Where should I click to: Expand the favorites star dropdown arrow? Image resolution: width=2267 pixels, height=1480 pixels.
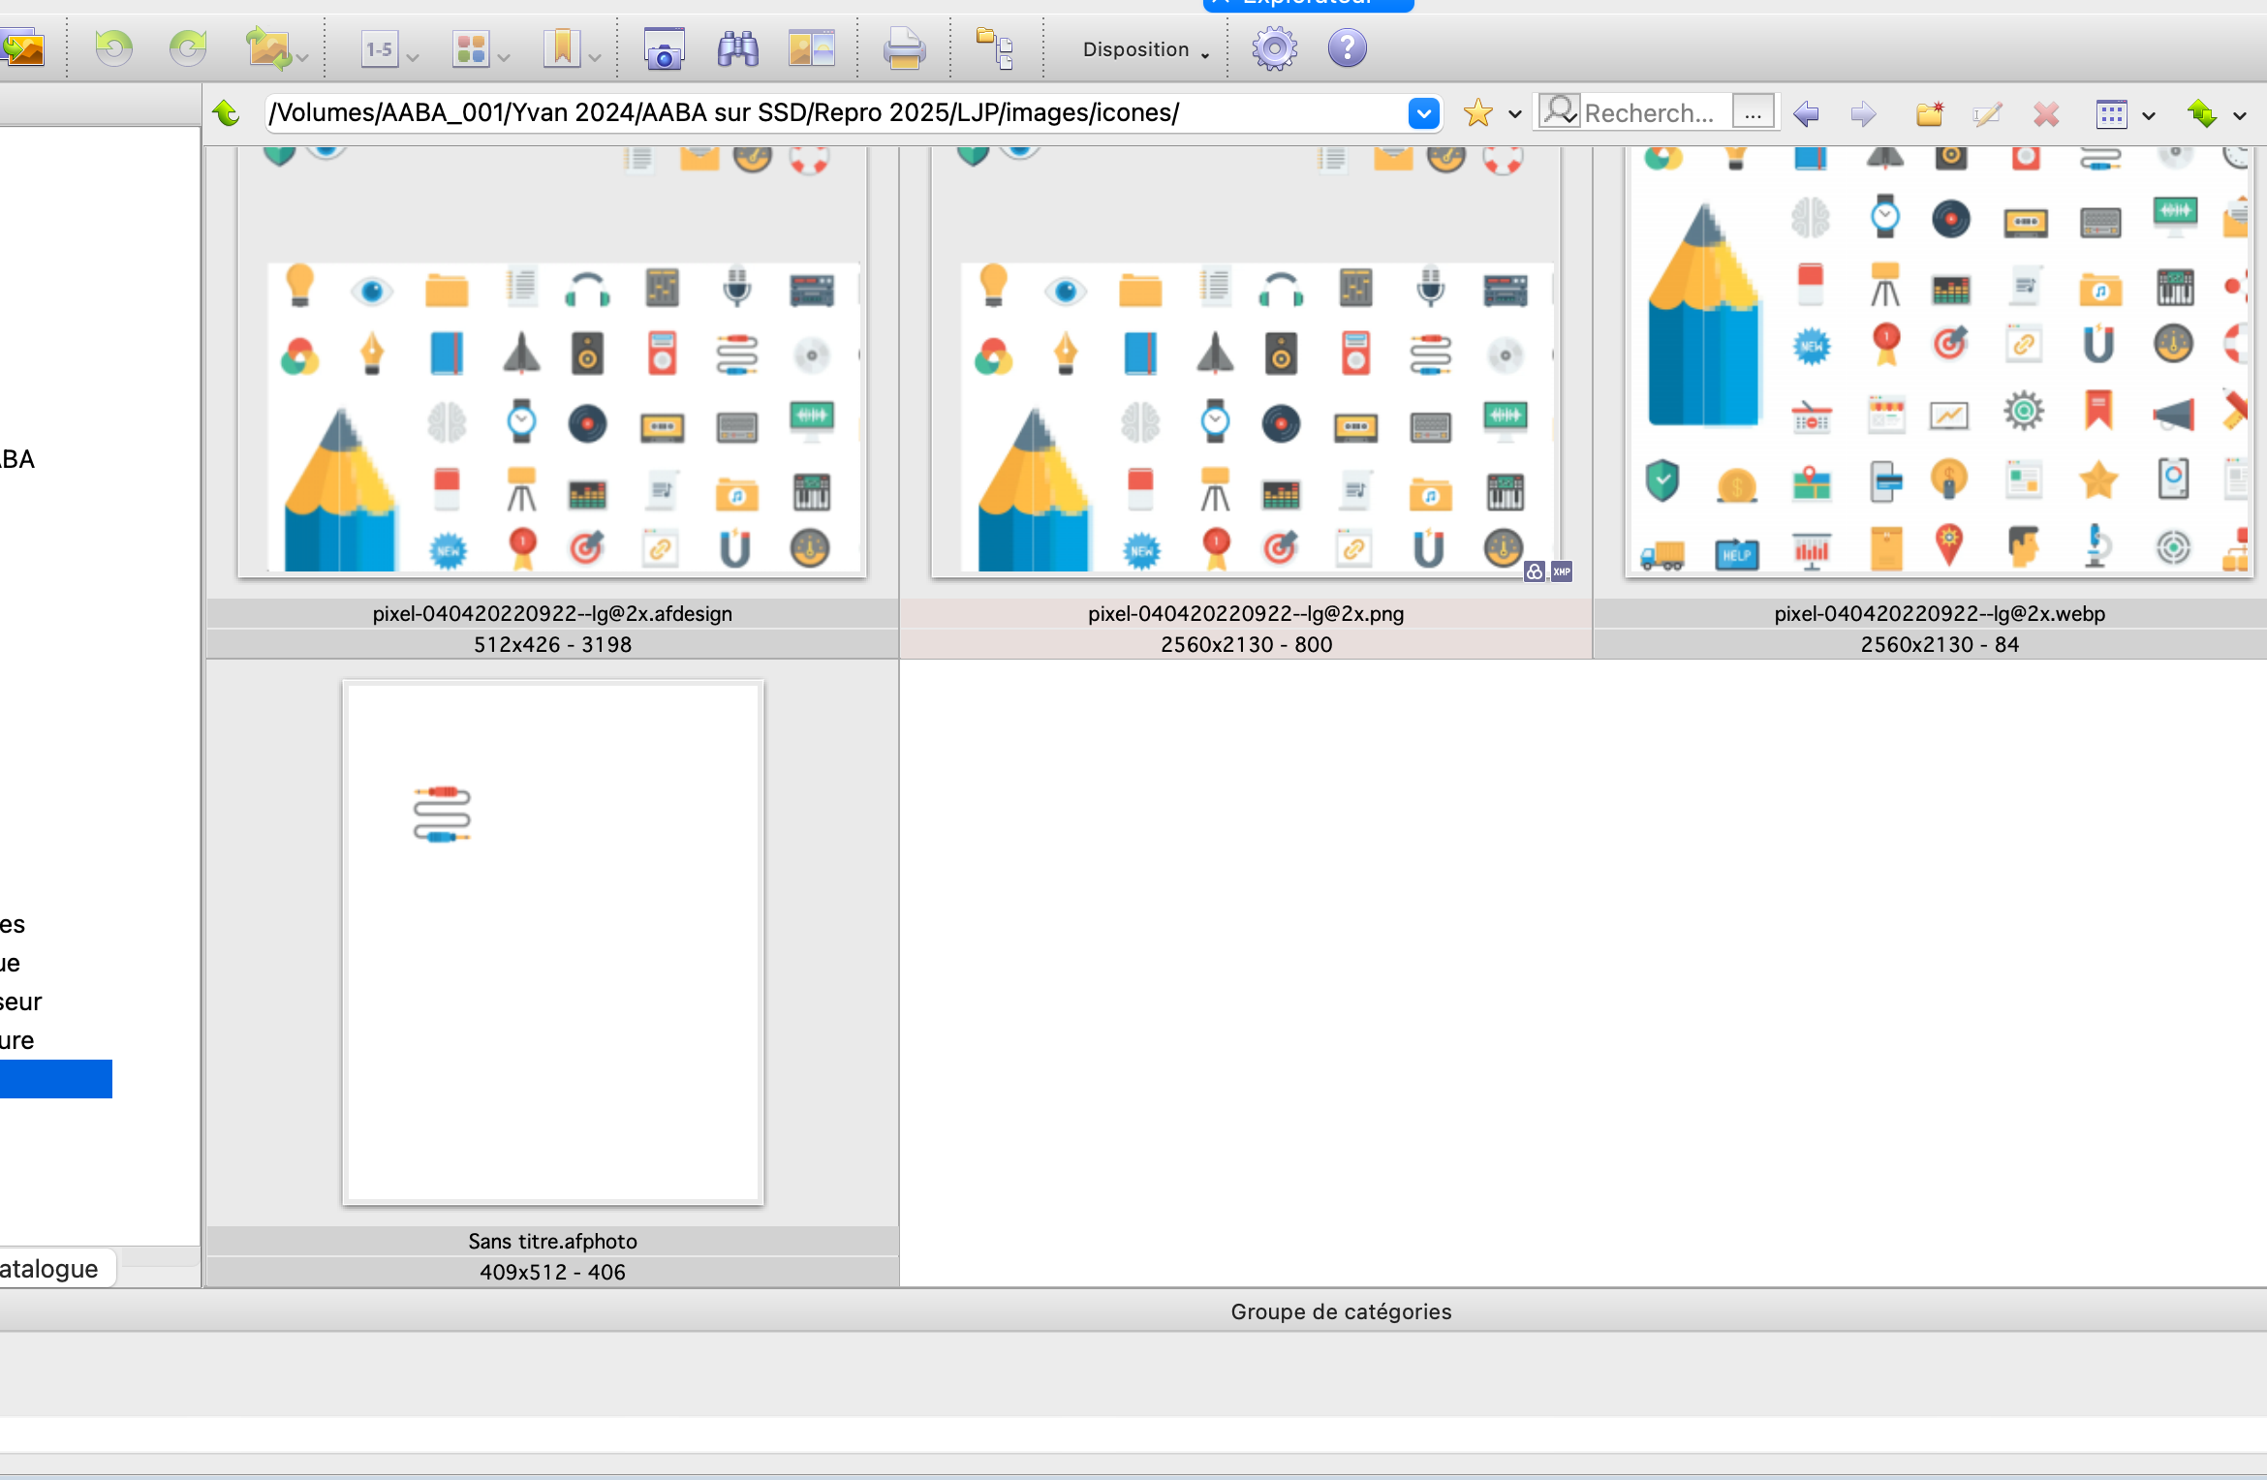pos(1515,114)
